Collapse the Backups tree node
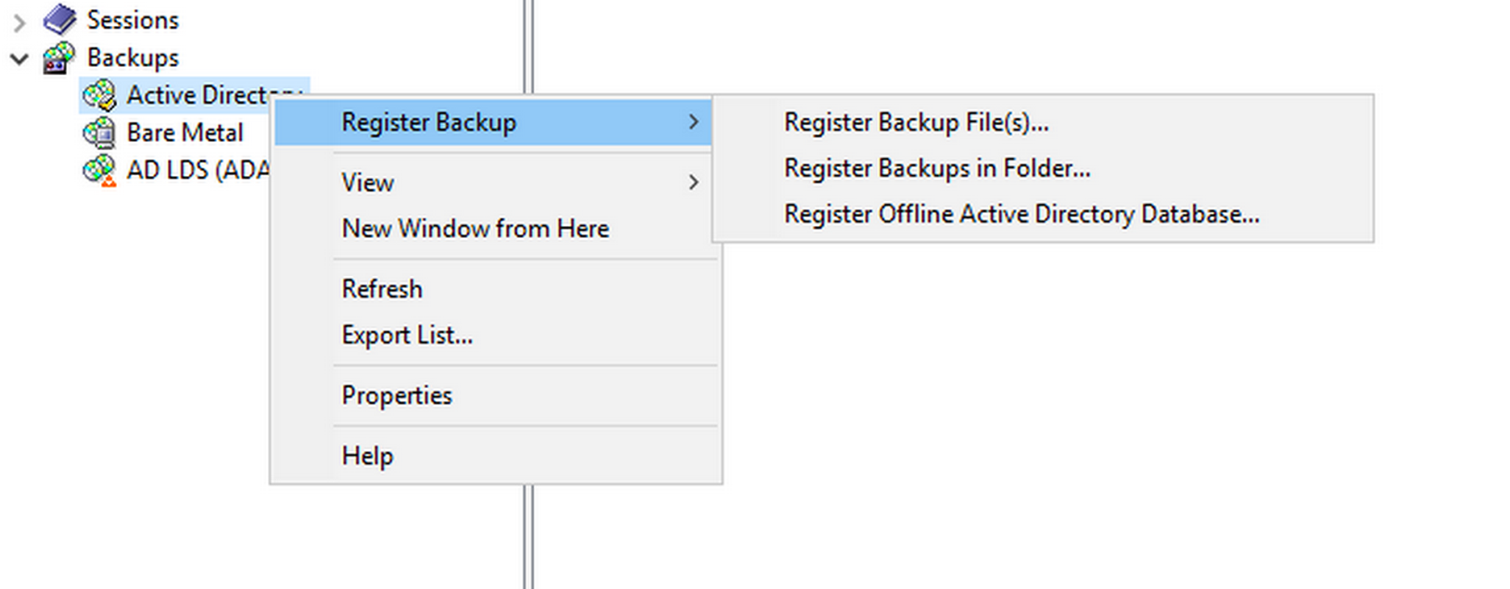 click(19, 58)
